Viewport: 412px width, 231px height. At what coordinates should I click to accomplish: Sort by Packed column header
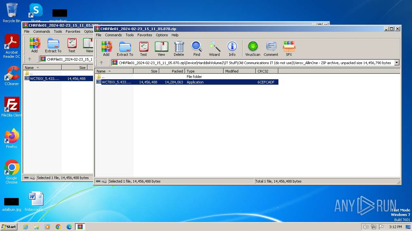tap(172, 71)
